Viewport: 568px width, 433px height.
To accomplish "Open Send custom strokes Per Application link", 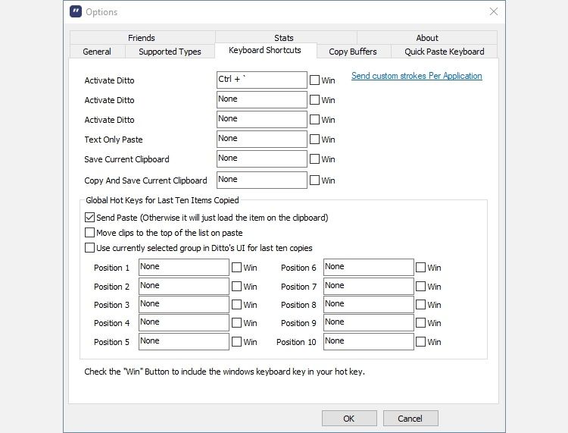I will 417,76.
